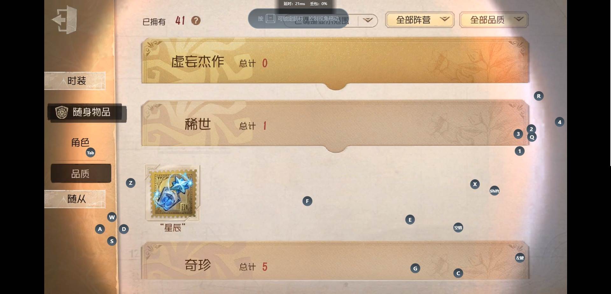Expand the 奇珍 category header
This screenshot has height=294, width=611.
tap(335, 262)
